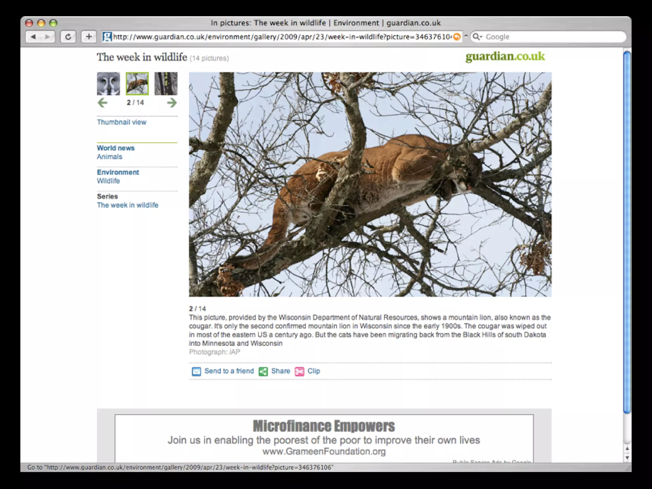Image resolution: width=652 pixels, height=489 pixels.
Task: Open the Animals link under World news
Action: (110, 157)
